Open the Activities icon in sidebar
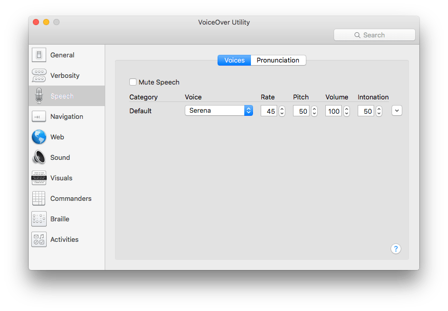The height and width of the screenshot is (311, 448). click(39, 239)
